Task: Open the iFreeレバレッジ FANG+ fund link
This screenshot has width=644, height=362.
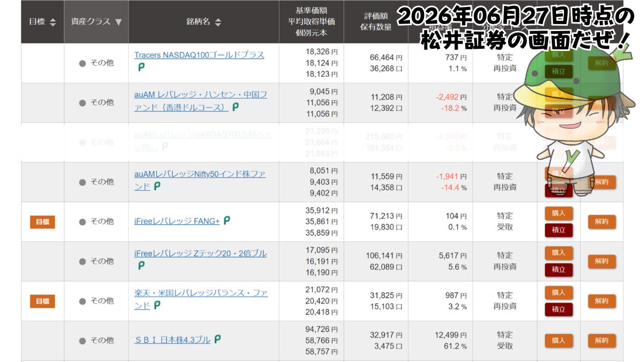Action: (x=177, y=221)
